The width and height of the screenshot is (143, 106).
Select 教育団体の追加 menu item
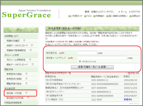[x=14, y=74]
